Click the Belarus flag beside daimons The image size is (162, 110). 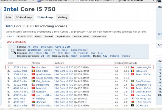[x=33, y=102]
